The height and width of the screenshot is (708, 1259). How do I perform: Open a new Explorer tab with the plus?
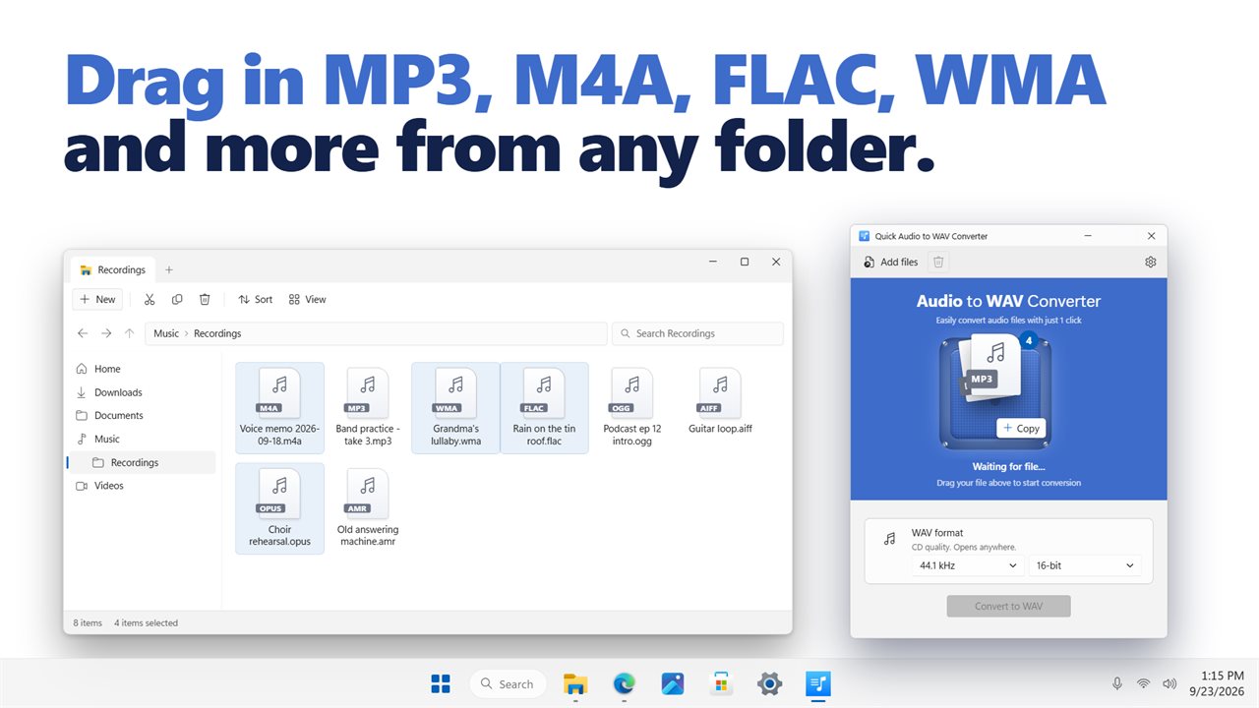coord(168,269)
